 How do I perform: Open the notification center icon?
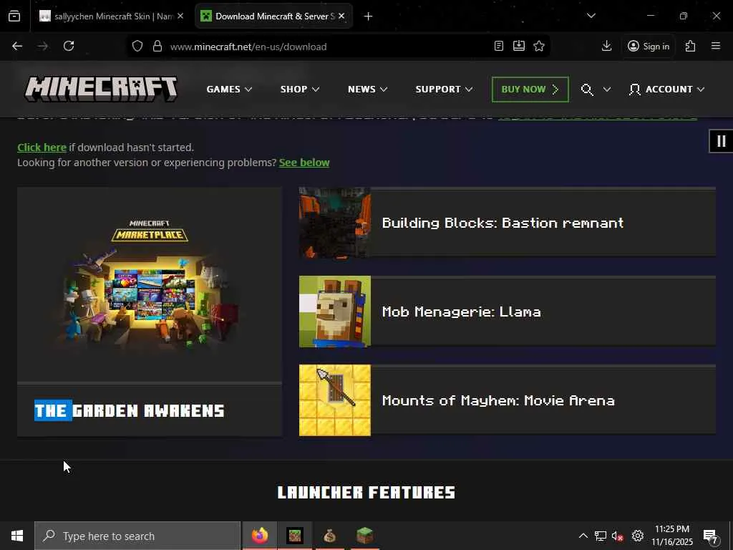pos(711,536)
